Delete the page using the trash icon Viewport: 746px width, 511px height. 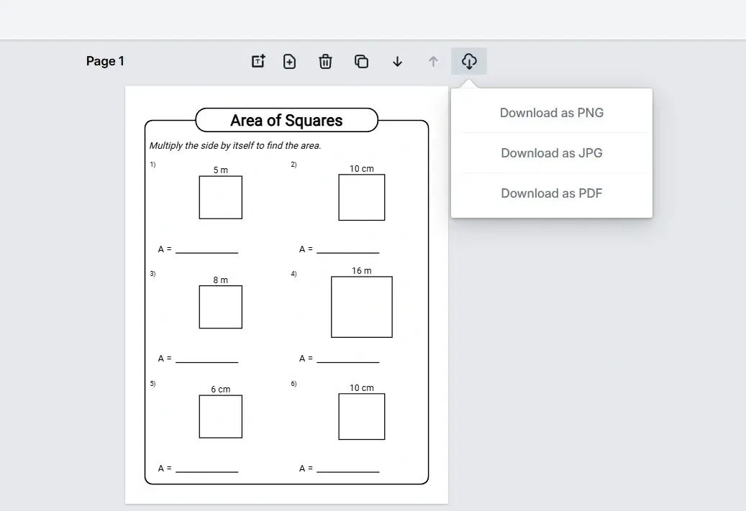point(325,61)
